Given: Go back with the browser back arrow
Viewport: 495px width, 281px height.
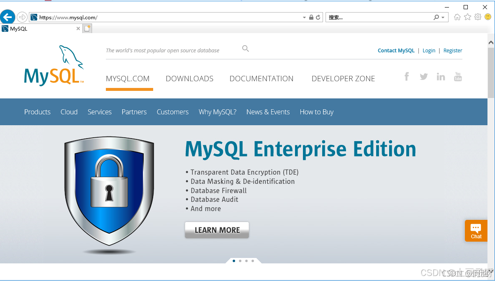Looking at the screenshot, I should pyautogui.click(x=8, y=17).
